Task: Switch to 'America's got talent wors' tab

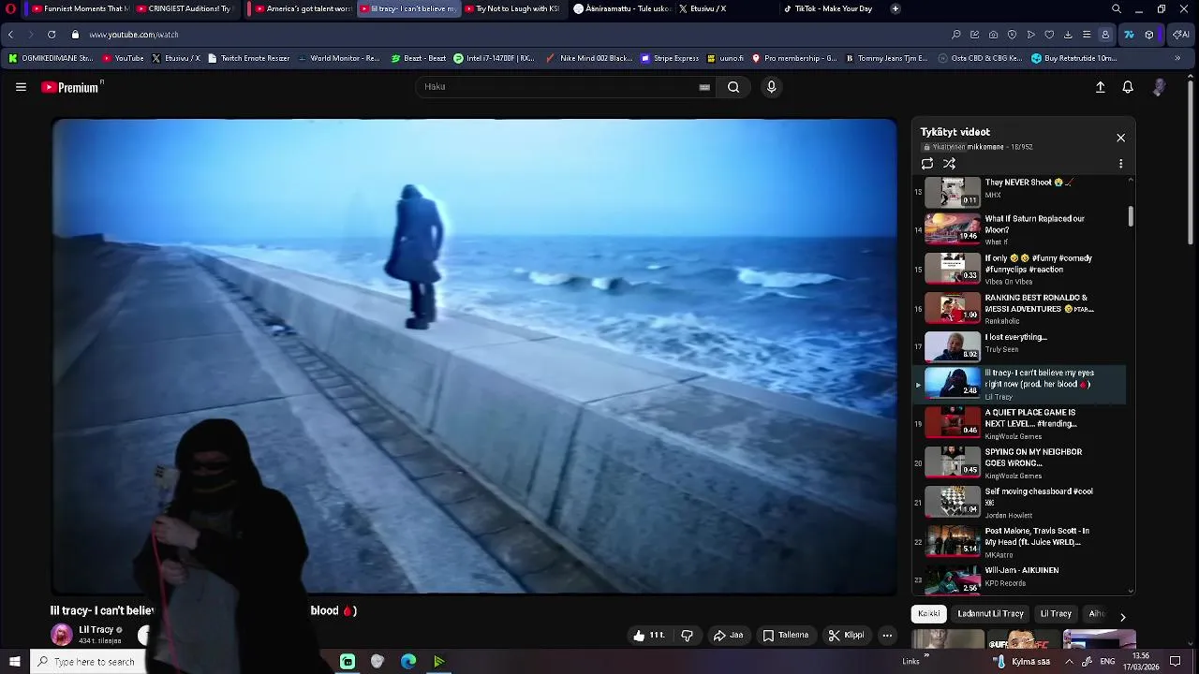Action: [x=303, y=8]
